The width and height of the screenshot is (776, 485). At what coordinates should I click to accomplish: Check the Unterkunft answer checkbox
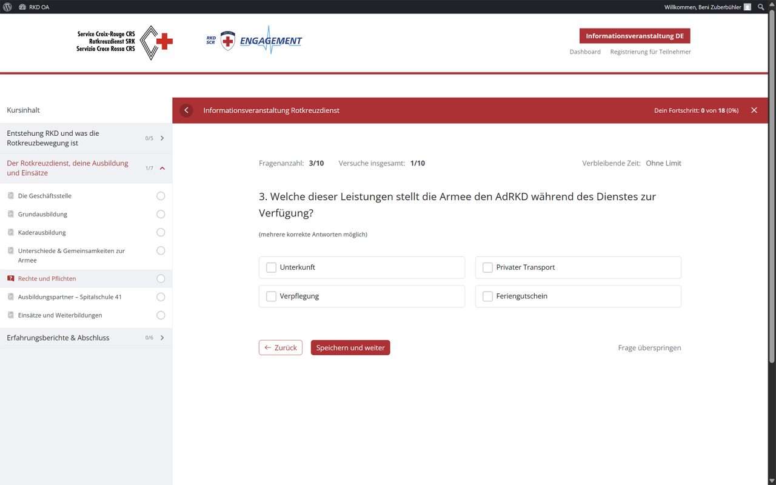pyautogui.click(x=271, y=267)
